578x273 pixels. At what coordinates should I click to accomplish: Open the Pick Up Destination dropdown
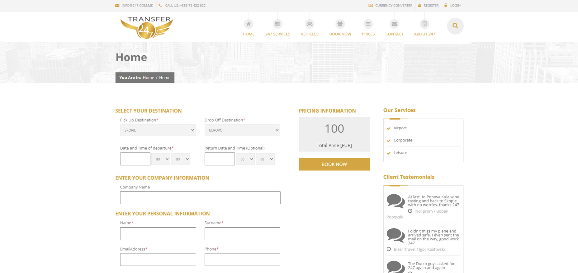[158, 130]
